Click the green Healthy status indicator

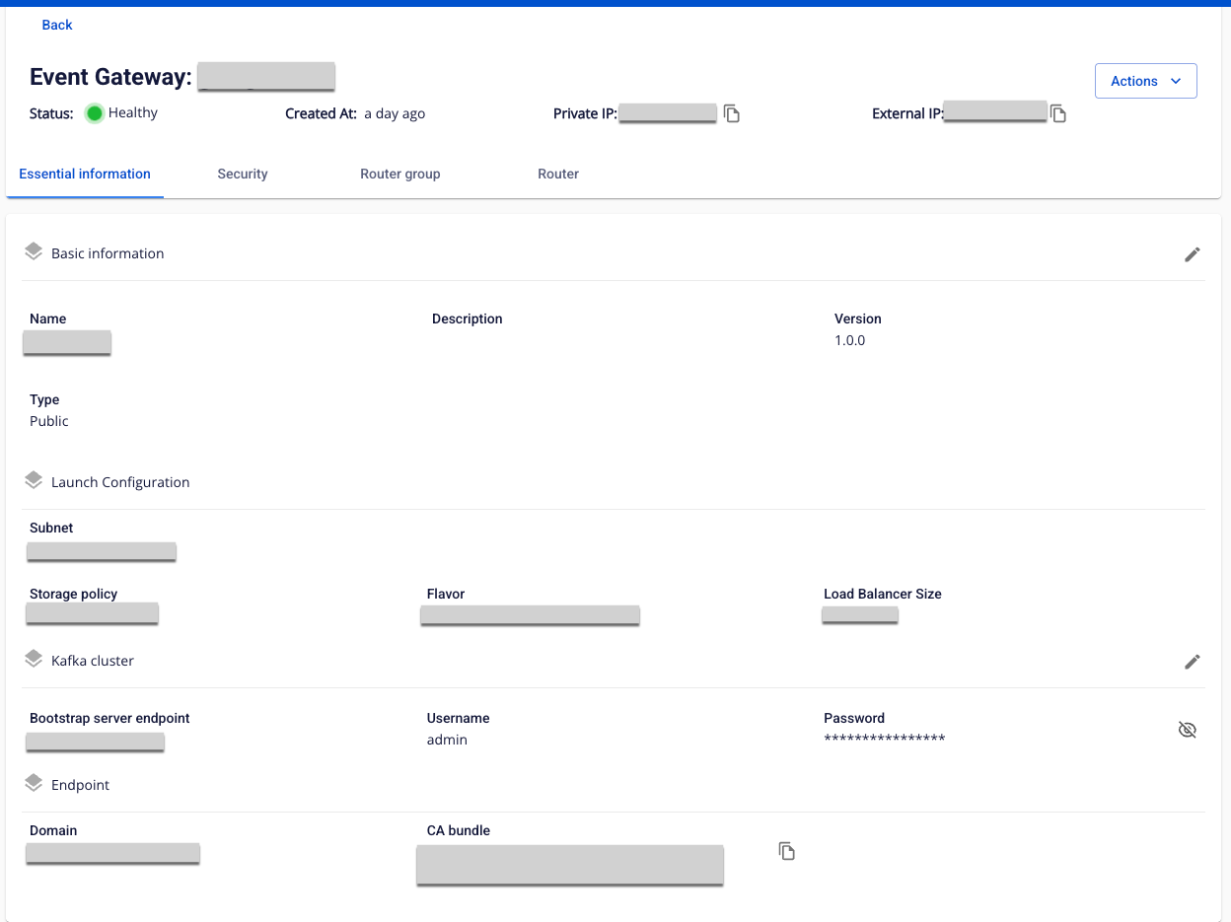(95, 113)
